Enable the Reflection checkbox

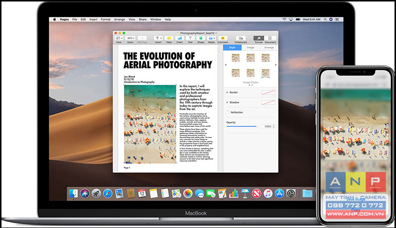click(x=228, y=113)
